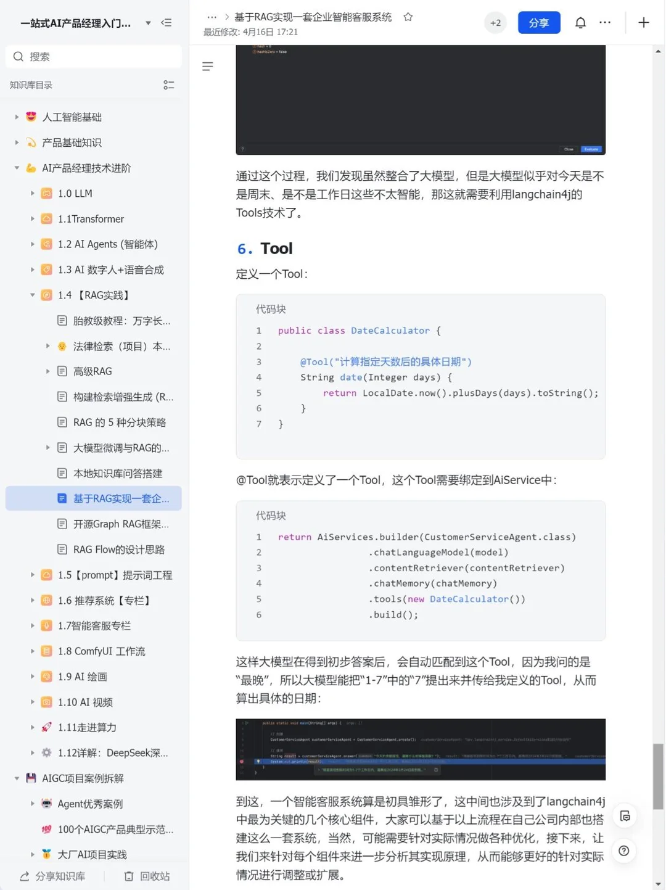Star the document as favorite

tap(408, 17)
